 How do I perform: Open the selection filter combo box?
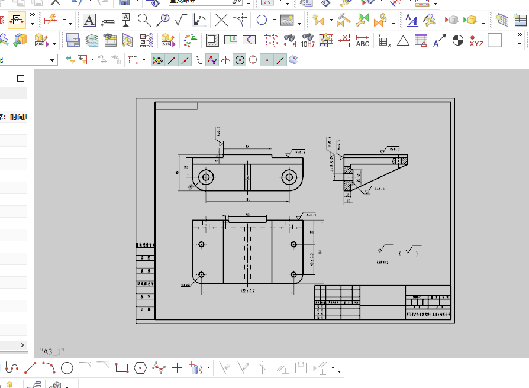[x=28, y=60]
